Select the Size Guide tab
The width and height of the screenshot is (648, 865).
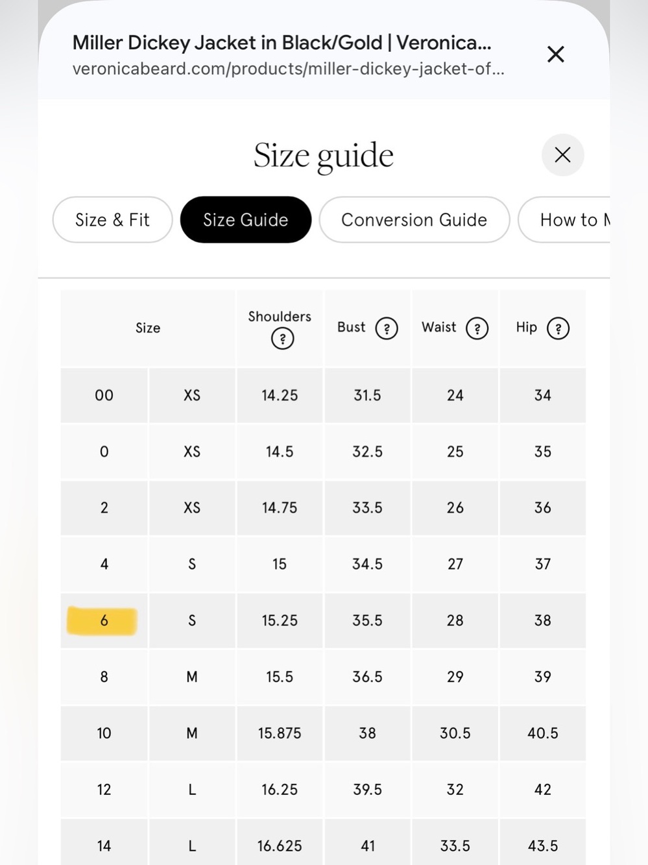pos(246,220)
